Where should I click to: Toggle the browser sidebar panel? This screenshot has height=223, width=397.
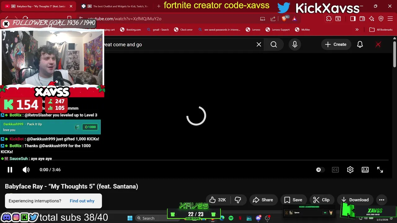point(353,19)
